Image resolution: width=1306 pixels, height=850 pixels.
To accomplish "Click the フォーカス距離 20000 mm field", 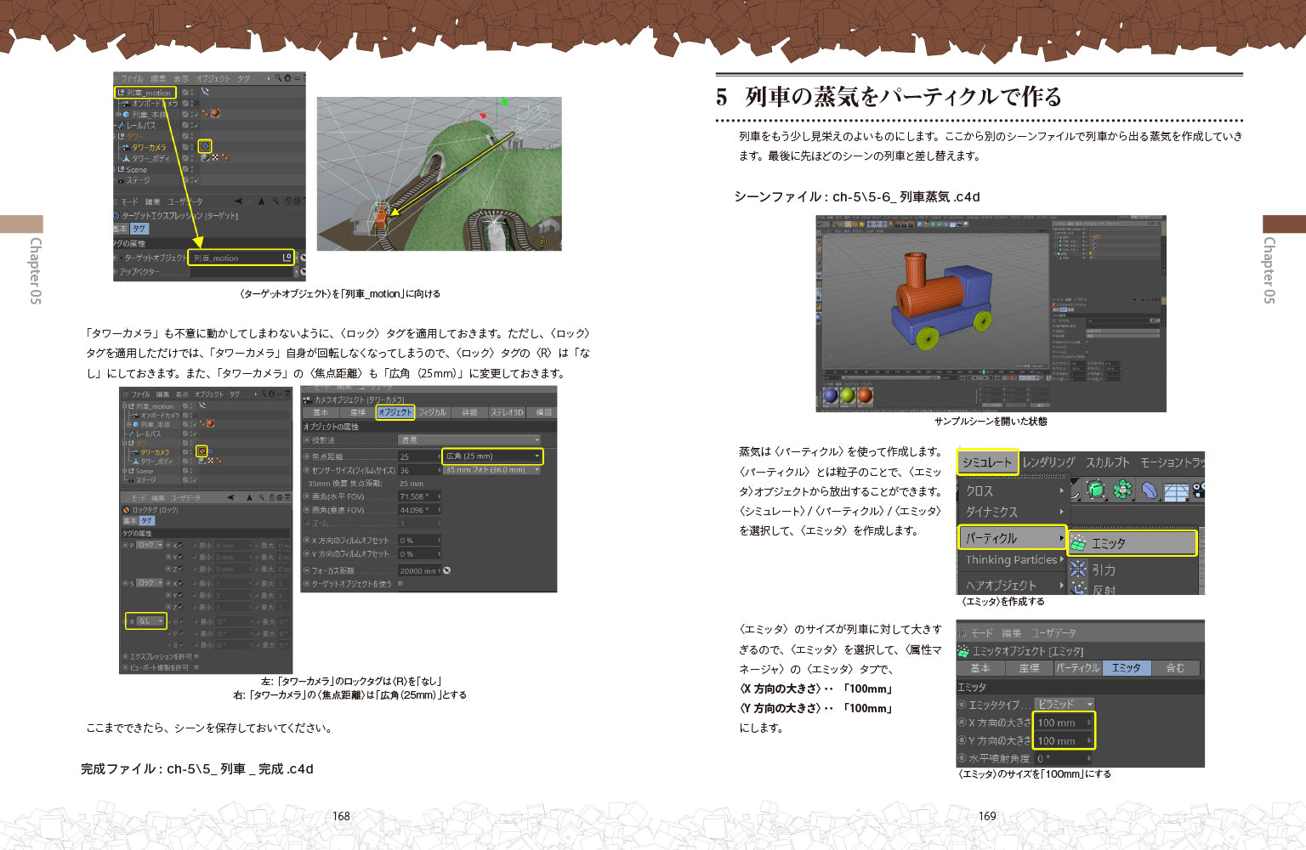I will tap(420, 570).
